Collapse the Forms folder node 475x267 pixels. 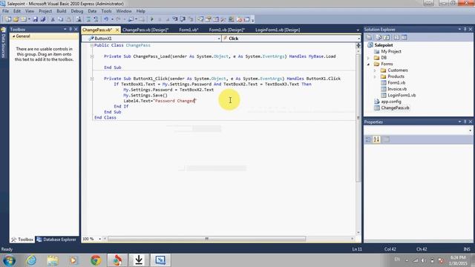[x=369, y=65]
